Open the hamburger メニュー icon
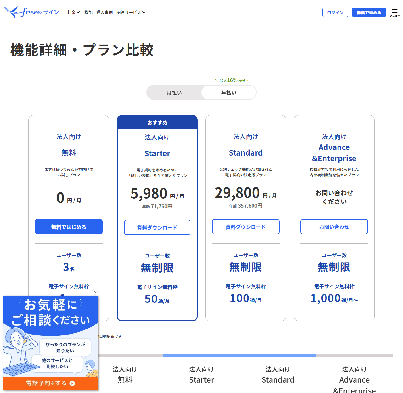 [395, 13]
